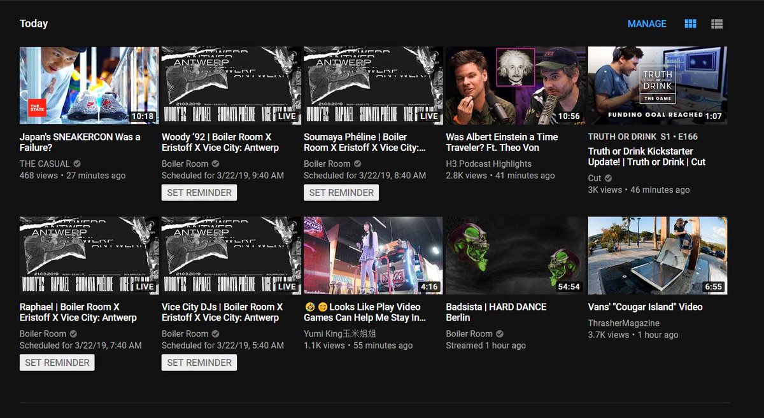
Task: Open Yumi King channel link
Action: click(x=340, y=333)
